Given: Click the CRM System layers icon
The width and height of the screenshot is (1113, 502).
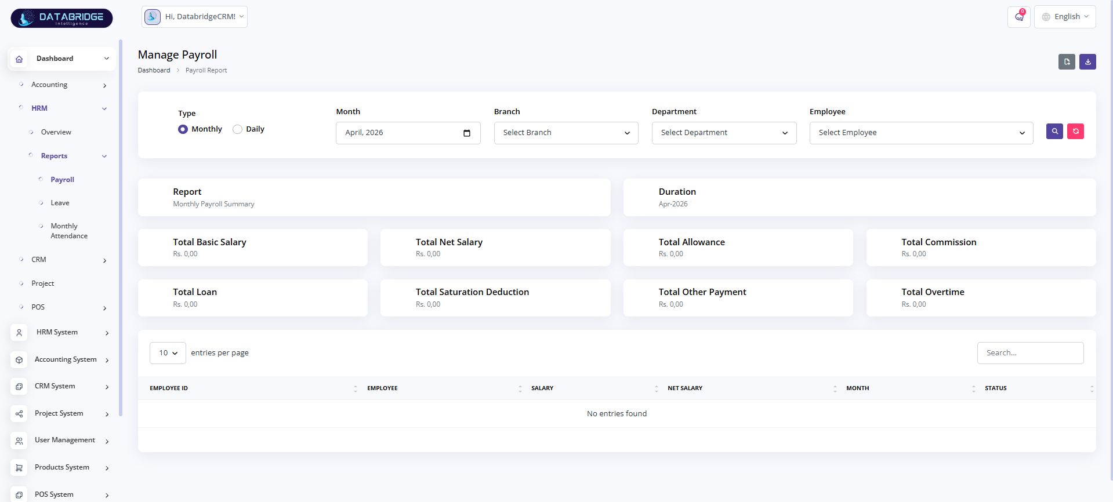Looking at the screenshot, I should 19,387.
